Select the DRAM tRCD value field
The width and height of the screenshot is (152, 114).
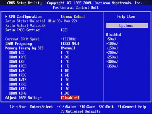click(65, 66)
